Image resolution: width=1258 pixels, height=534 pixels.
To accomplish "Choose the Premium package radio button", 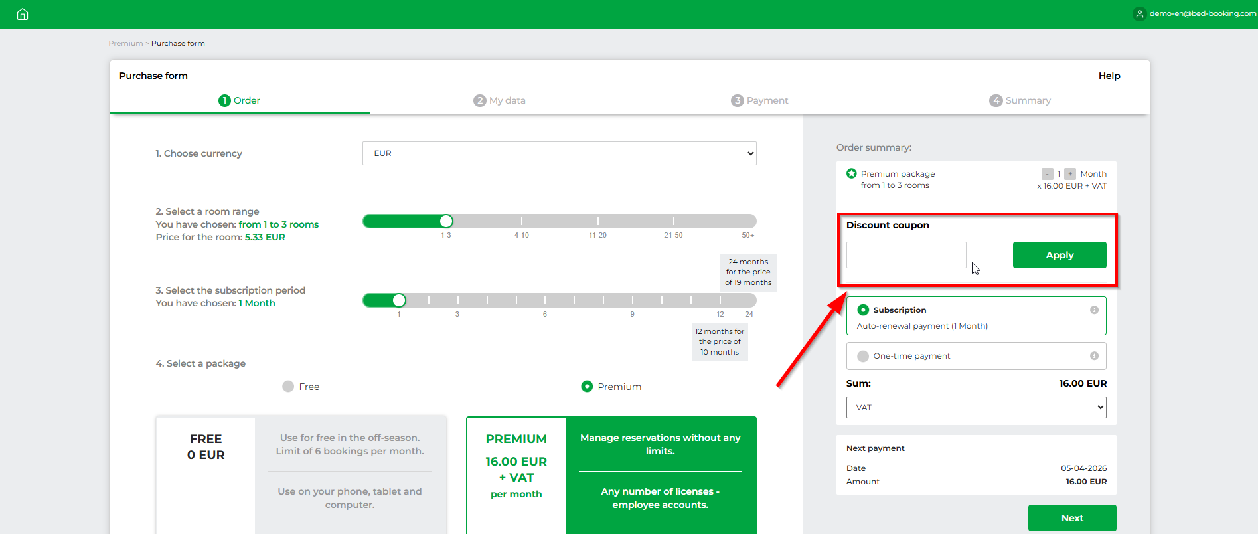I will (587, 387).
